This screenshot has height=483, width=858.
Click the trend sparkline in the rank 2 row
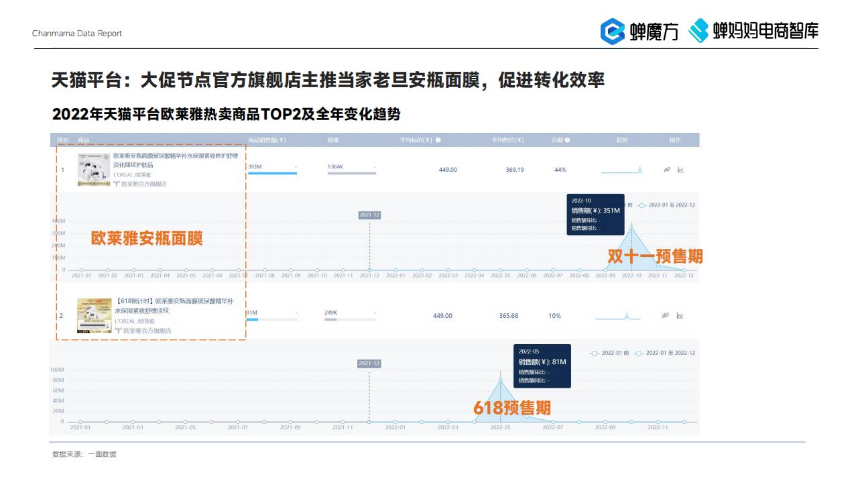click(618, 315)
